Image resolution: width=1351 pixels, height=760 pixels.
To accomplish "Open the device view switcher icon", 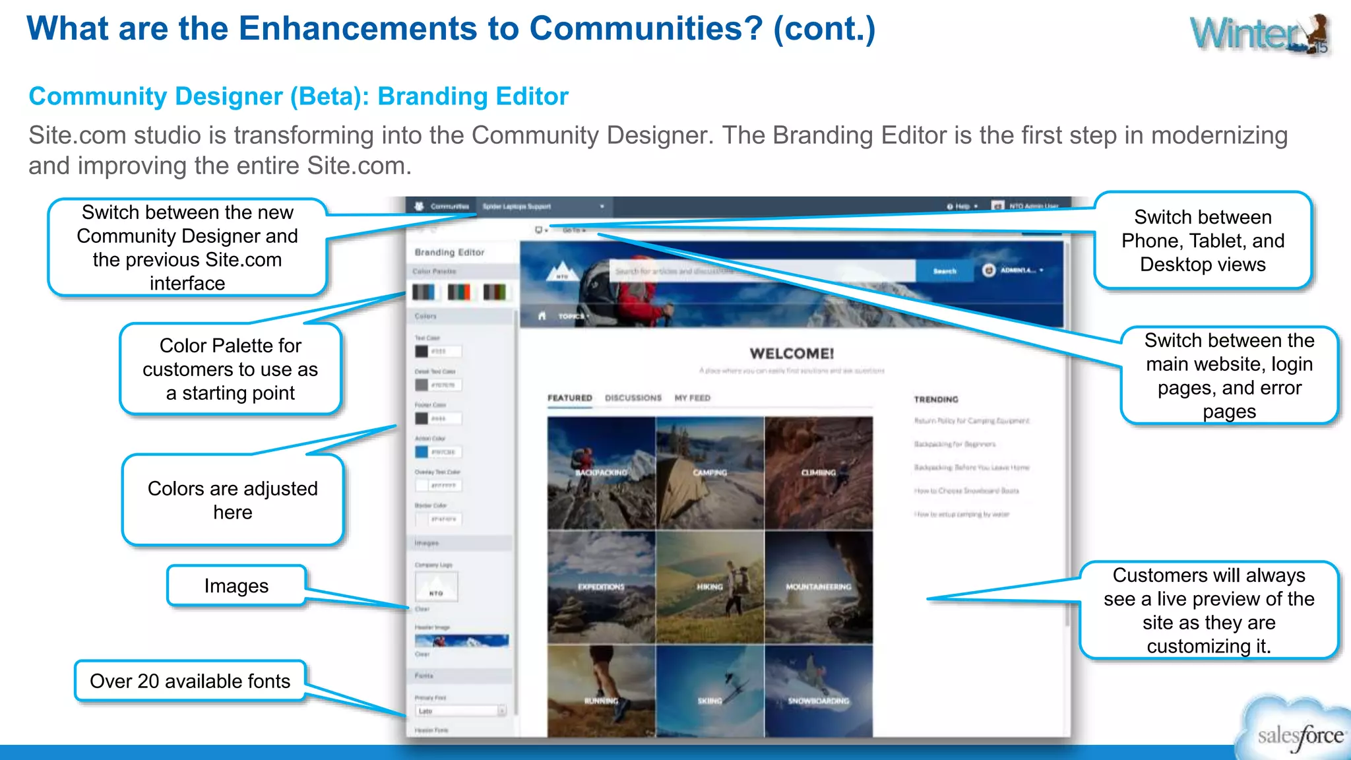I will click(x=541, y=230).
